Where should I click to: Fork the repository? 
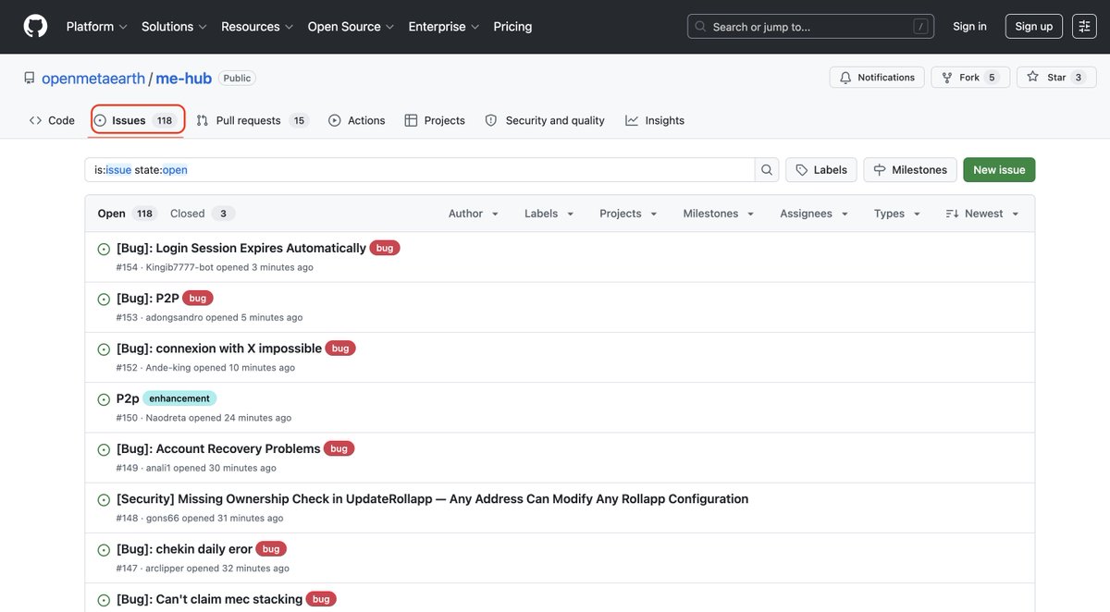pos(969,78)
